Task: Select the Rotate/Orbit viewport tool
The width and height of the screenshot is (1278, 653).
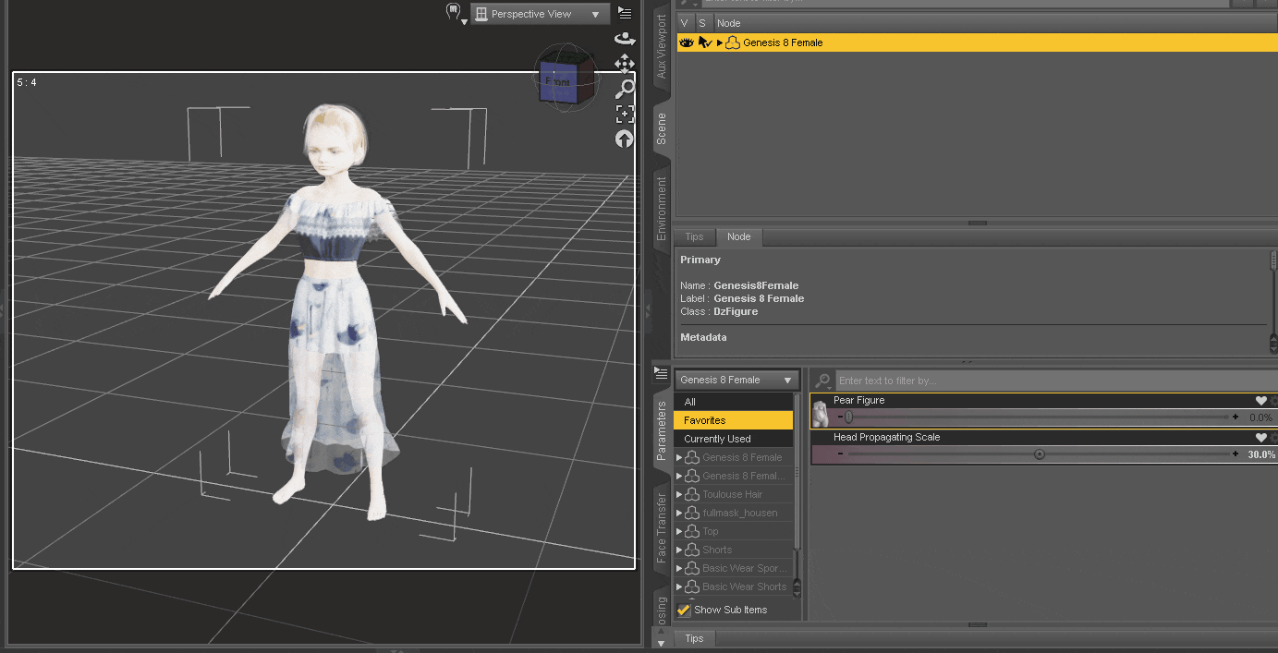Action: coord(625,38)
